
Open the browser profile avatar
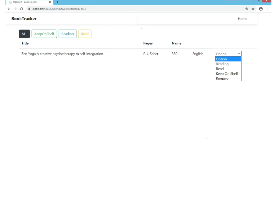(261, 9)
